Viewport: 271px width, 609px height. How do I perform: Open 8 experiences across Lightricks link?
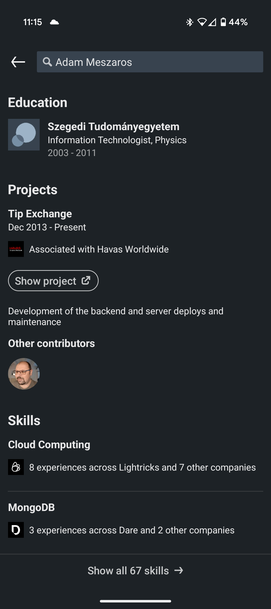point(142,467)
